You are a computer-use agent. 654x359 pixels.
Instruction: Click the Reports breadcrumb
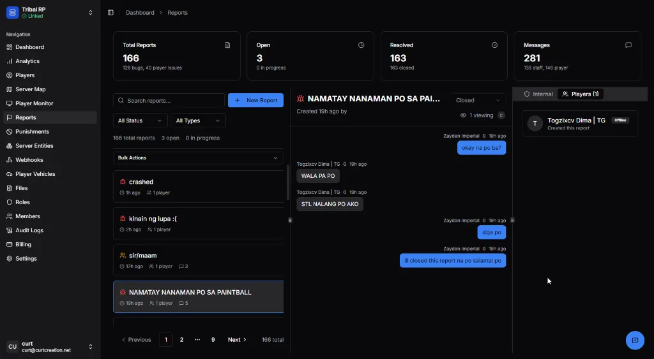point(178,13)
